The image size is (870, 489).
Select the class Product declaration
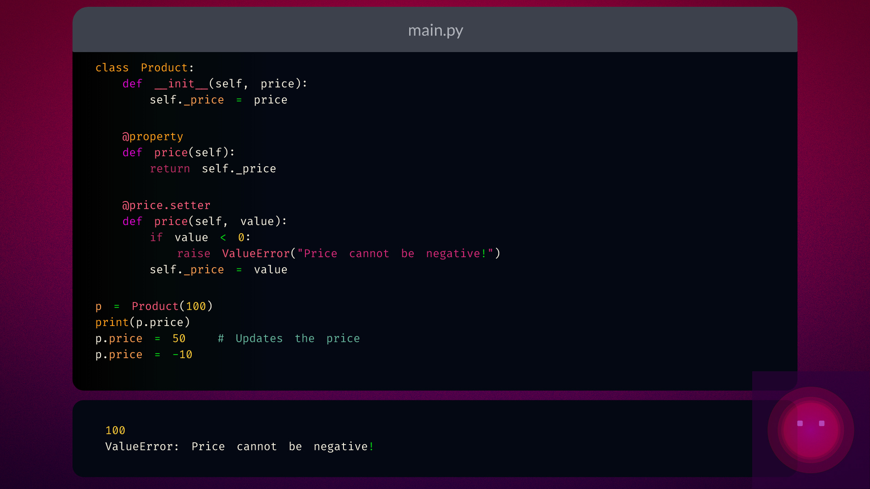144,67
